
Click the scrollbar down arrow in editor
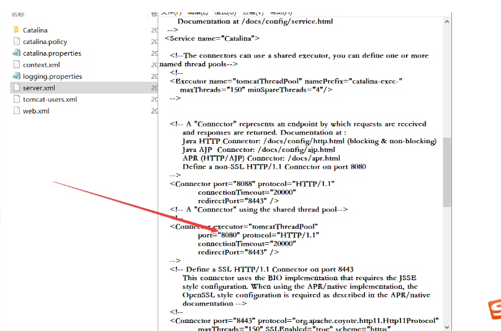(447, 327)
